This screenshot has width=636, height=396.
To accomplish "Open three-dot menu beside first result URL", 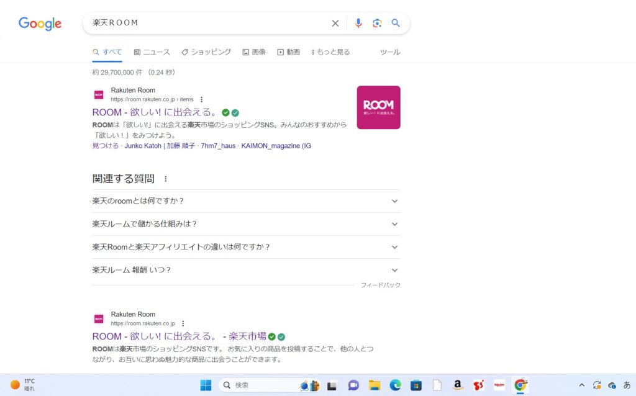I will click(x=201, y=99).
